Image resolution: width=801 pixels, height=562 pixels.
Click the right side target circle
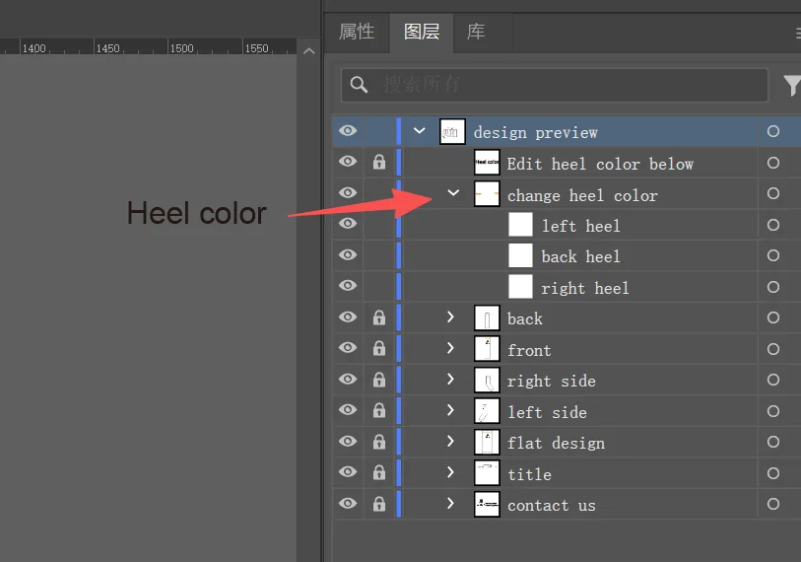772,380
